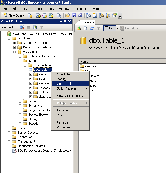
Task: Click Analysis Services XMLA Query icon
Action: (x=51, y=15)
